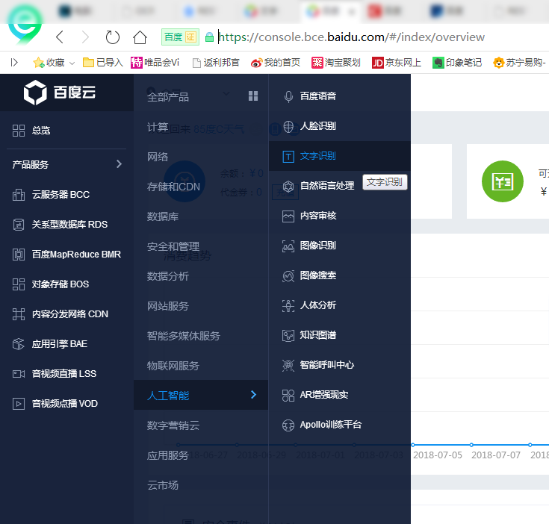The image size is (549, 524).
Task: Open 自然语言处理 NLP service
Action: [340, 186]
